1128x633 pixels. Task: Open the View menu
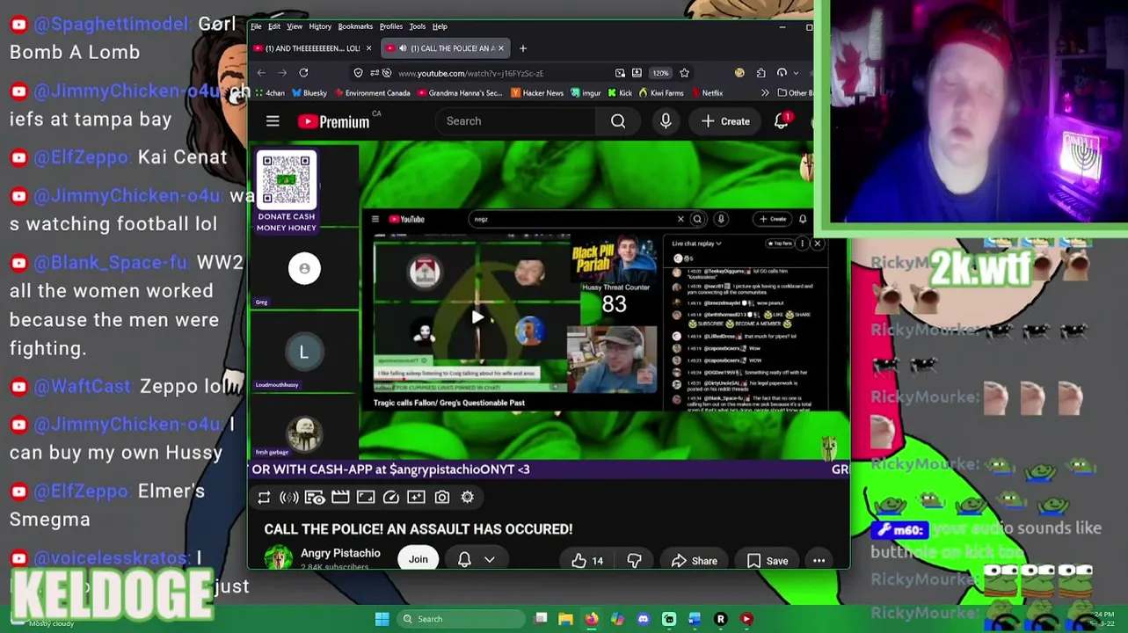tap(295, 26)
